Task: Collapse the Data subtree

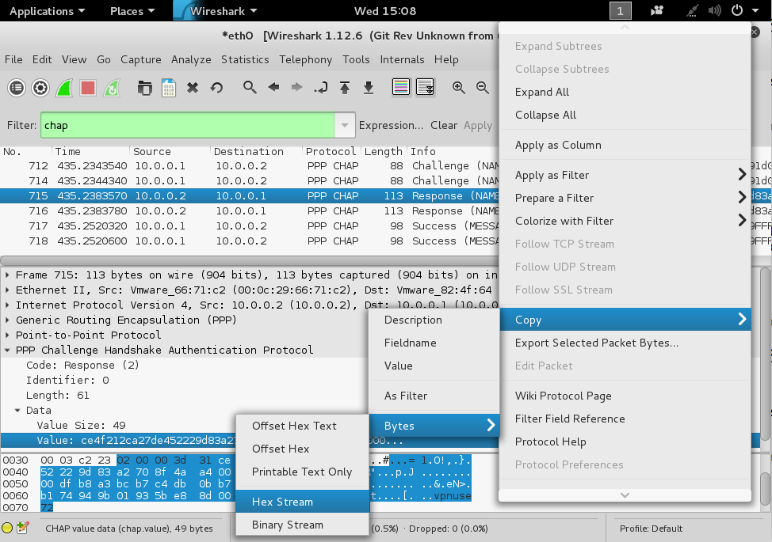Action: [17, 411]
